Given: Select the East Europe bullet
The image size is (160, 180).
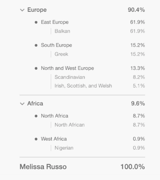Looking at the screenshot, I should click(x=36, y=22).
